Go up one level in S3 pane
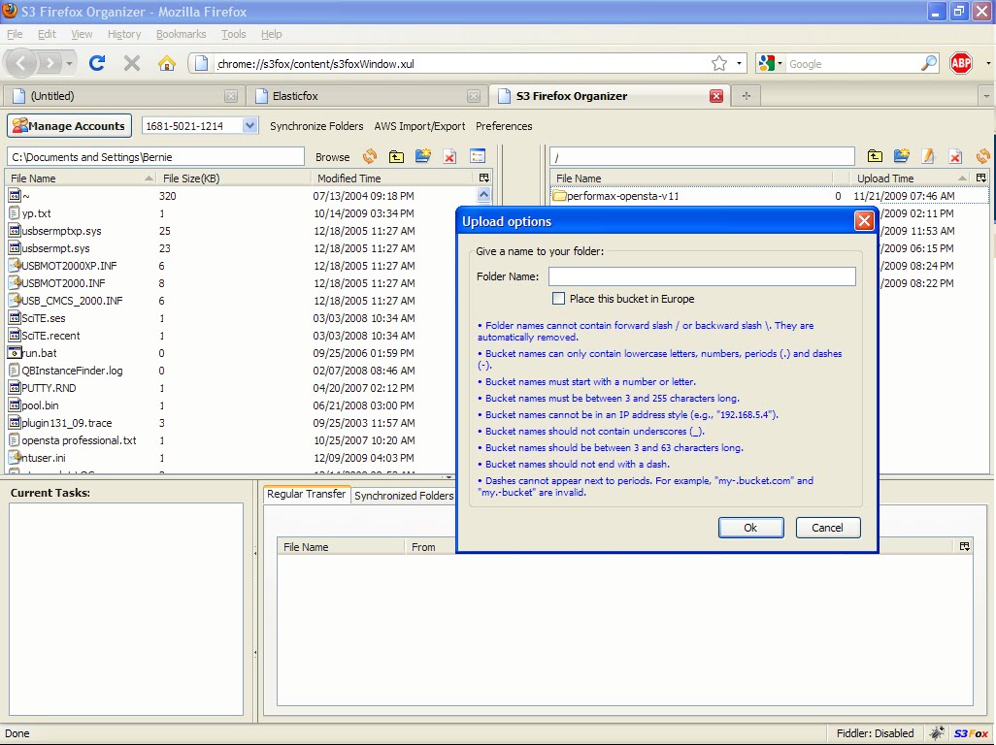This screenshot has width=996, height=745. coord(875,156)
